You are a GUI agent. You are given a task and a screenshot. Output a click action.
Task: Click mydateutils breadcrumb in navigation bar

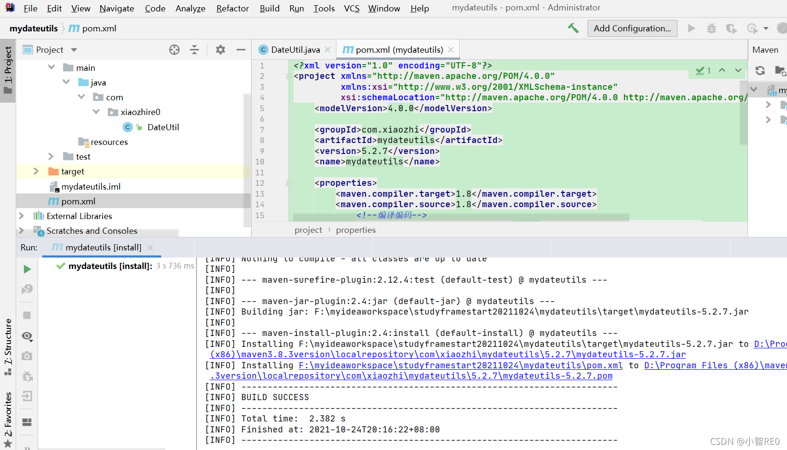(x=34, y=29)
